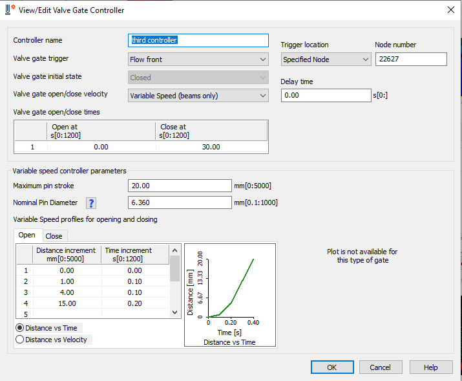Click the help question mark icon

click(x=92, y=203)
